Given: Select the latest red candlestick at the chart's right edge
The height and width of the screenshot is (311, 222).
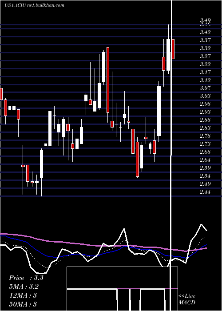Looking at the screenshot, I should [x=173, y=49].
